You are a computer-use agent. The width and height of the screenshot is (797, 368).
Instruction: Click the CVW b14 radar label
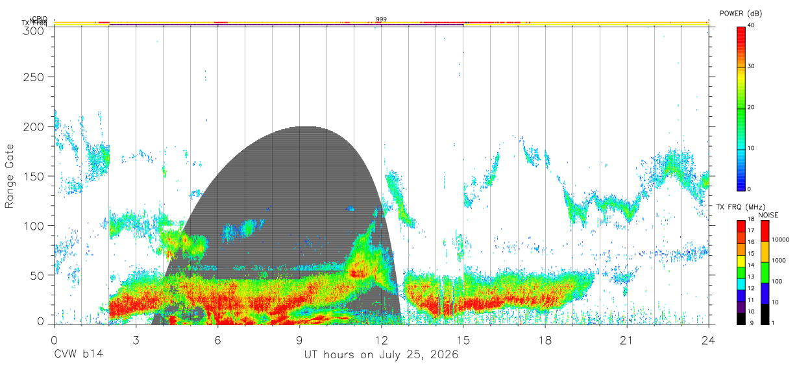(x=79, y=355)
